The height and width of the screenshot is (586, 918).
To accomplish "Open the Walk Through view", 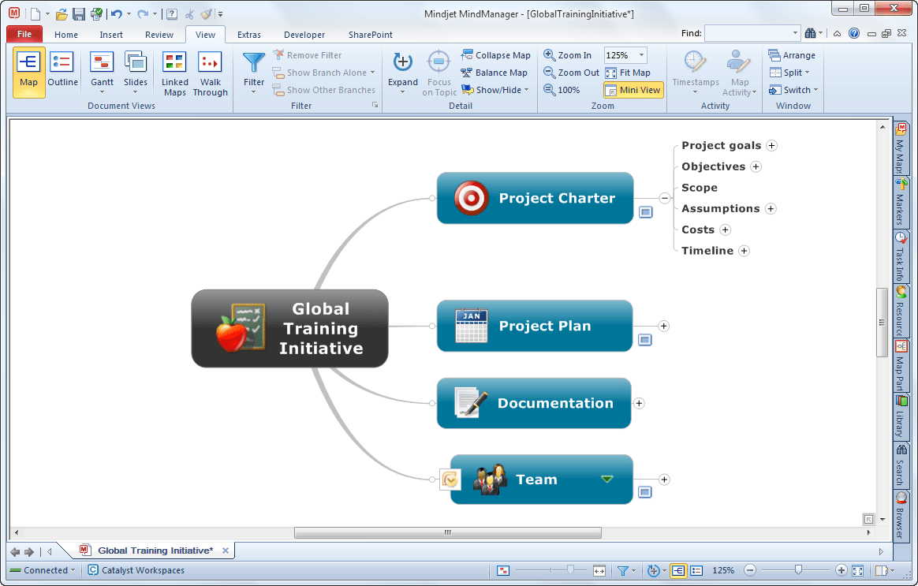I will click(x=210, y=72).
